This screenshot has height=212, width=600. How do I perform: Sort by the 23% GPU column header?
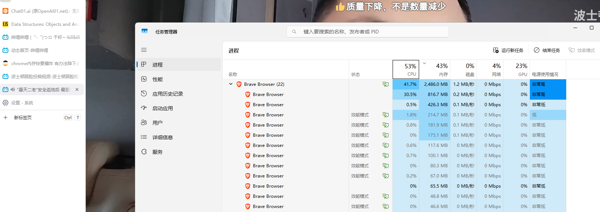(x=516, y=69)
